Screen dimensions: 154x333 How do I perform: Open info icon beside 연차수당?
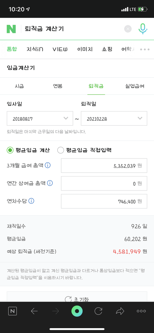31,201
